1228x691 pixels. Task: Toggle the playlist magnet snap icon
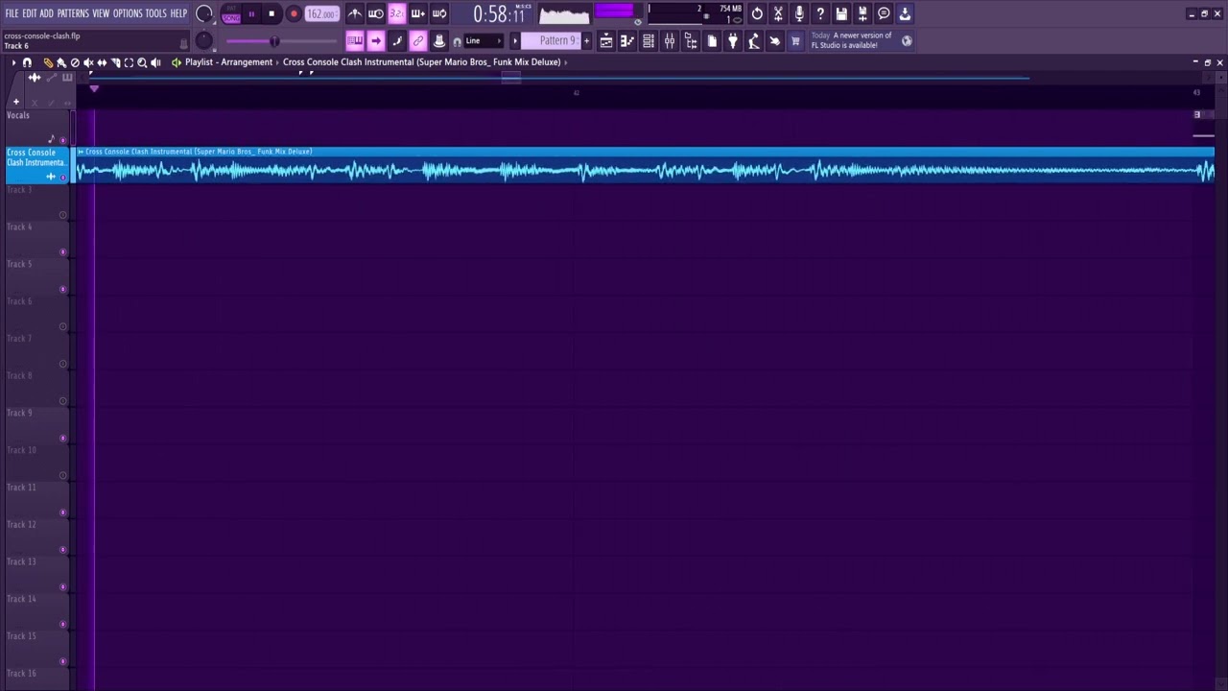(x=27, y=62)
